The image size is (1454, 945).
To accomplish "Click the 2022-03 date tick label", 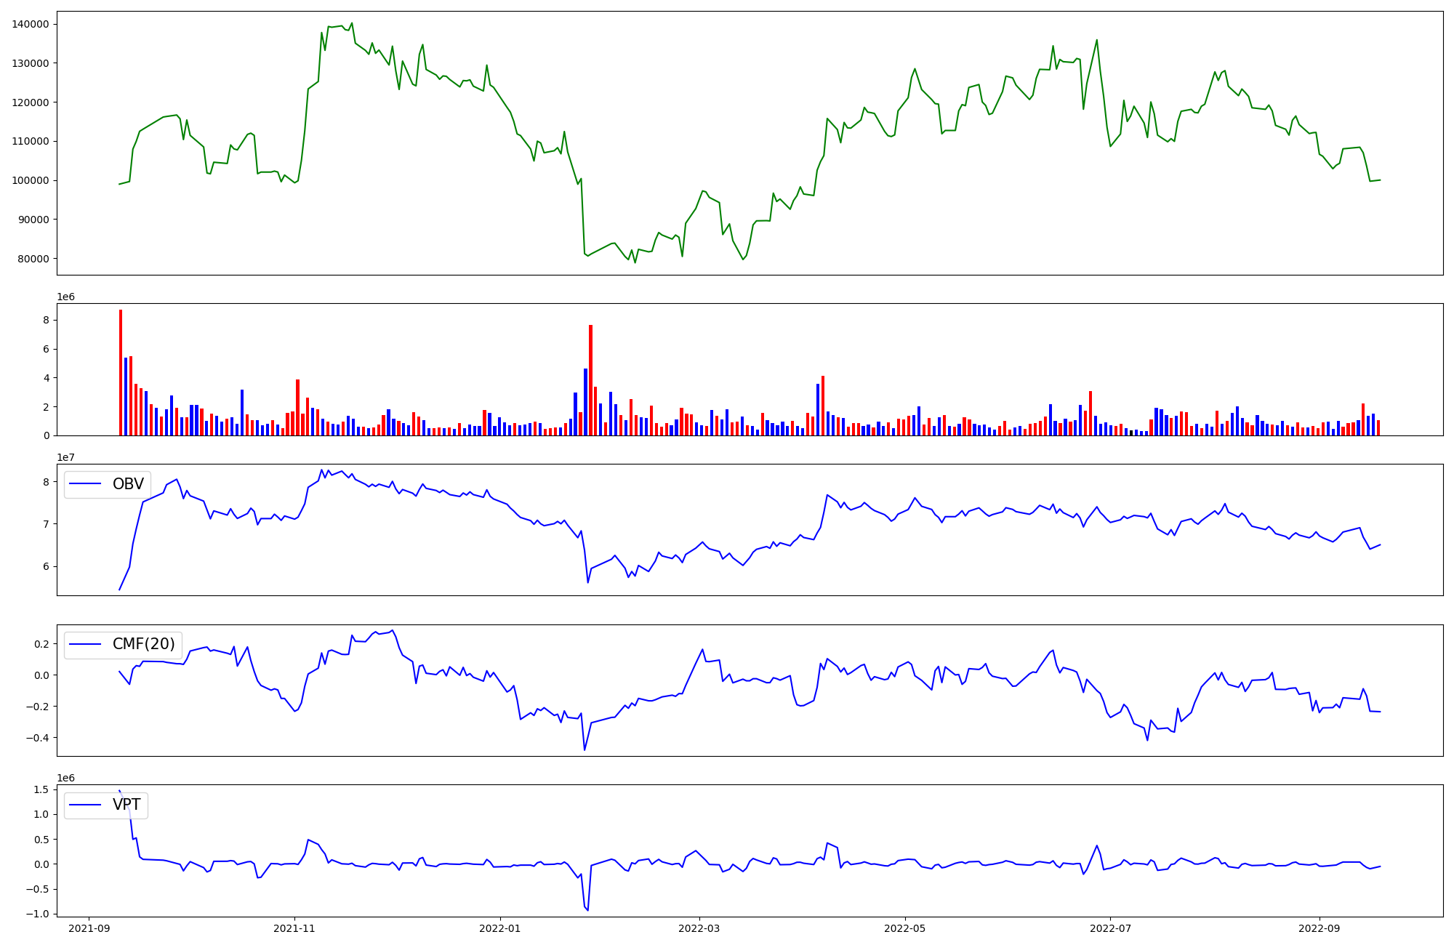I will [699, 928].
